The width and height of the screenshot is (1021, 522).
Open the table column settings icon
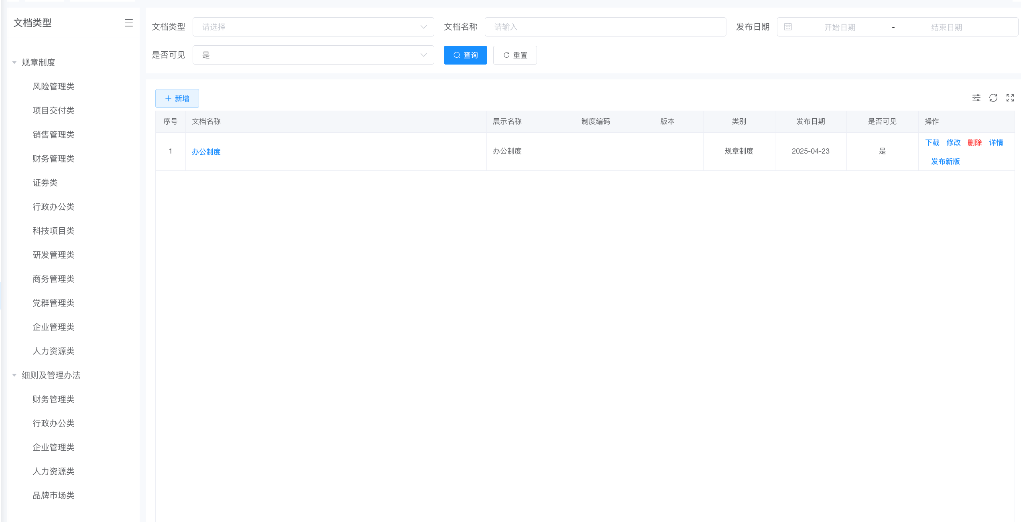(x=976, y=98)
